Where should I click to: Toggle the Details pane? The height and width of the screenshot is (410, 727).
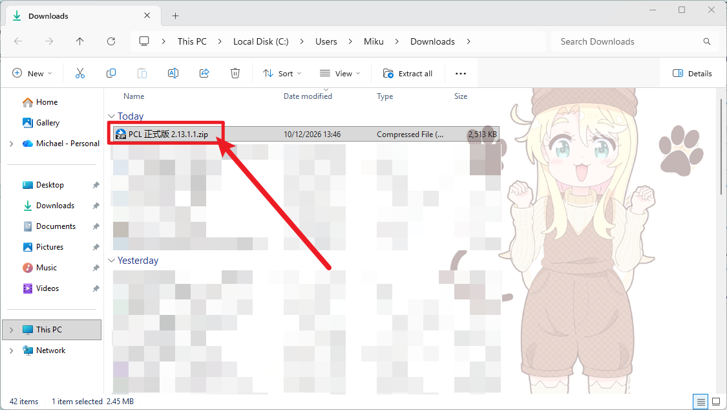(691, 73)
